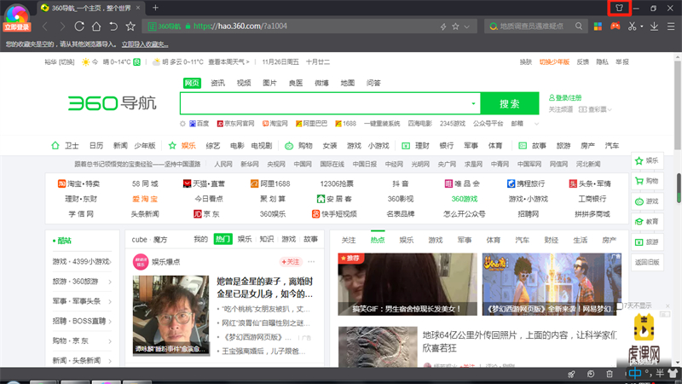Click the trash icon in status bar

click(x=610, y=374)
